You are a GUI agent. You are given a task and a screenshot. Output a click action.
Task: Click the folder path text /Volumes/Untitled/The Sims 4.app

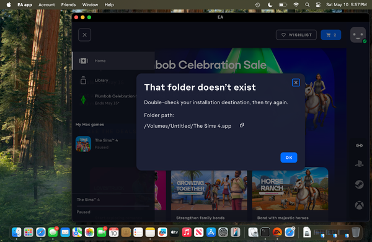pos(188,126)
